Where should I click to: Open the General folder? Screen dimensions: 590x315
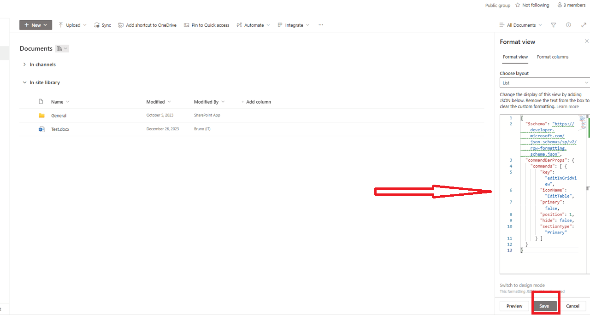tap(59, 116)
